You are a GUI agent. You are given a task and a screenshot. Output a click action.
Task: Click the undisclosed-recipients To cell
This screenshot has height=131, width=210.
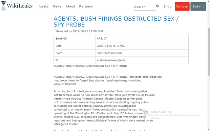[142, 60]
